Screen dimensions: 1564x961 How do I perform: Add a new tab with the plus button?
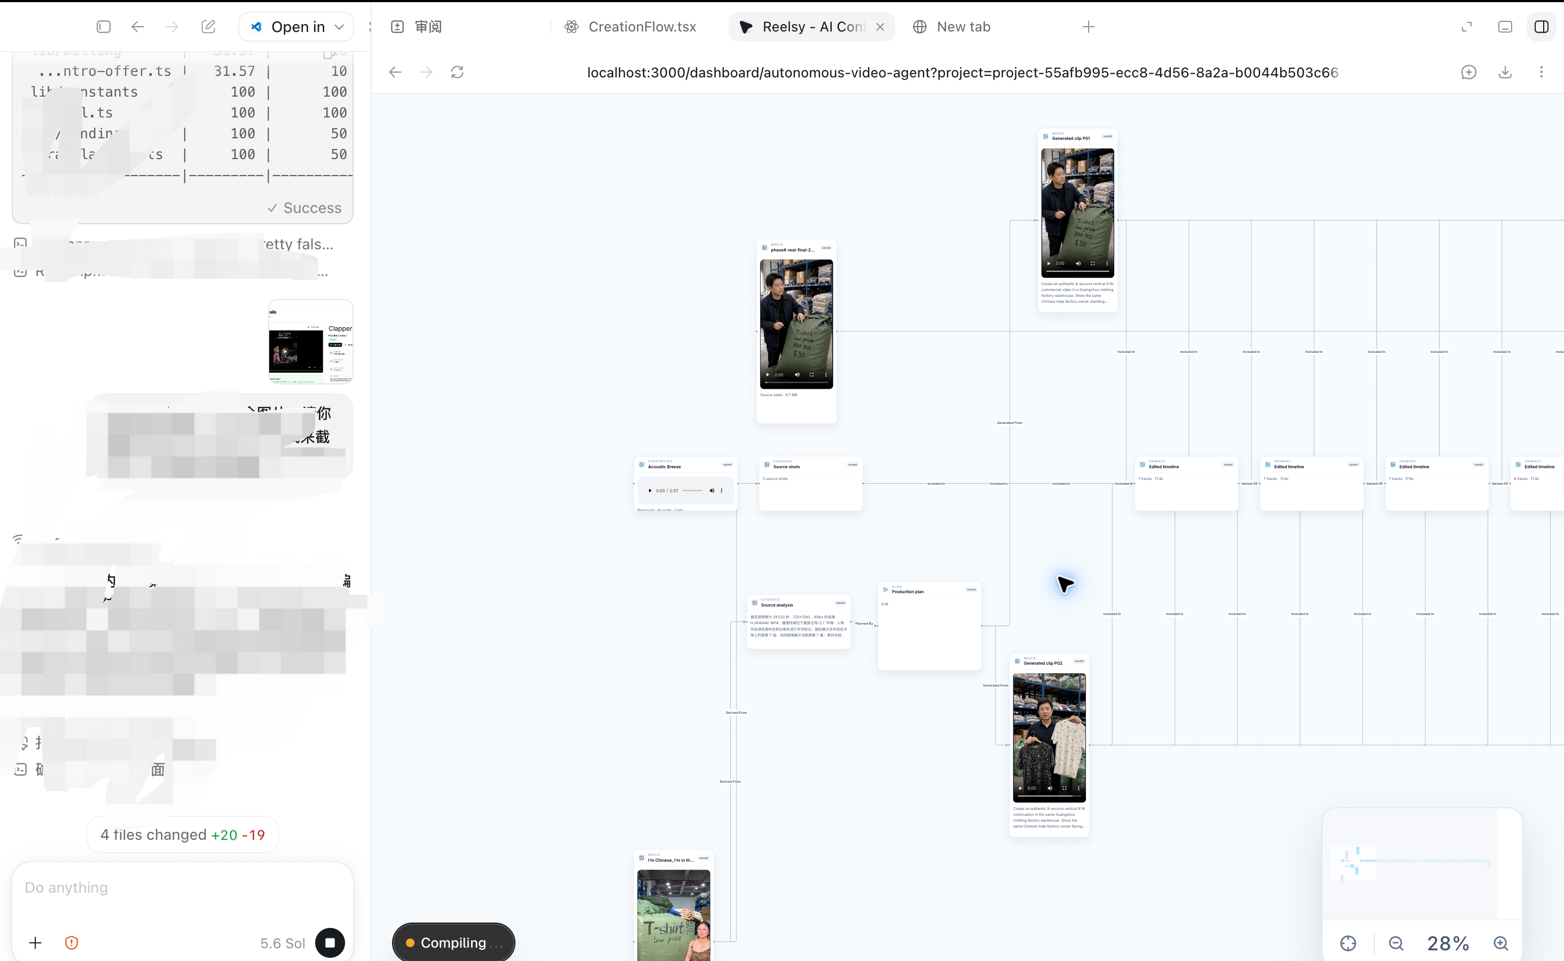[x=1089, y=27]
